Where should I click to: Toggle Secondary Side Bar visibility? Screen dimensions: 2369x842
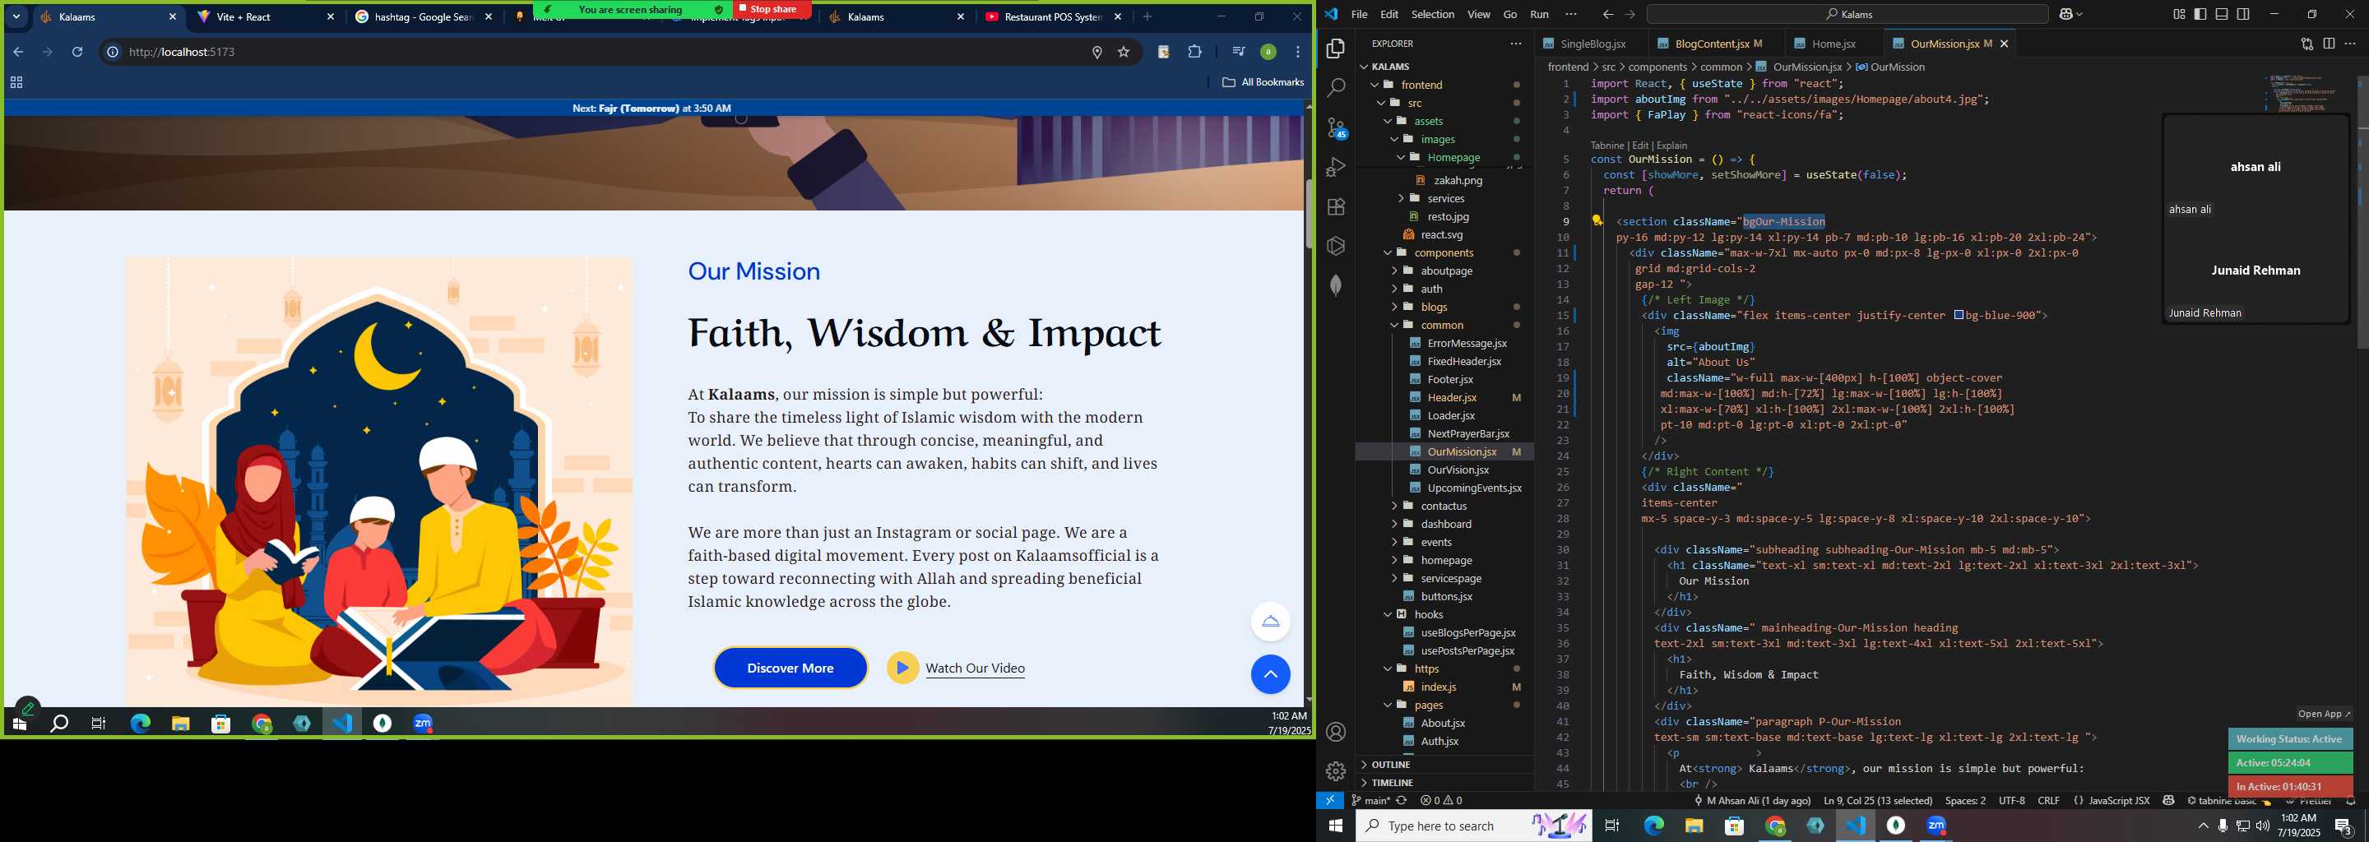tap(2243, 14)
